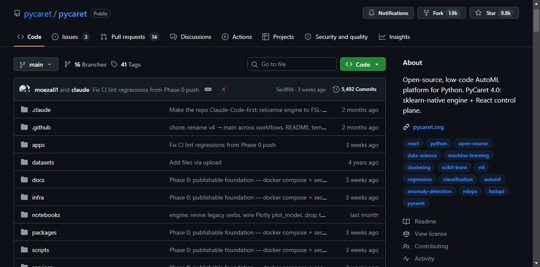
Task: Click the folder icon beside notebooks
Action: 24,215
